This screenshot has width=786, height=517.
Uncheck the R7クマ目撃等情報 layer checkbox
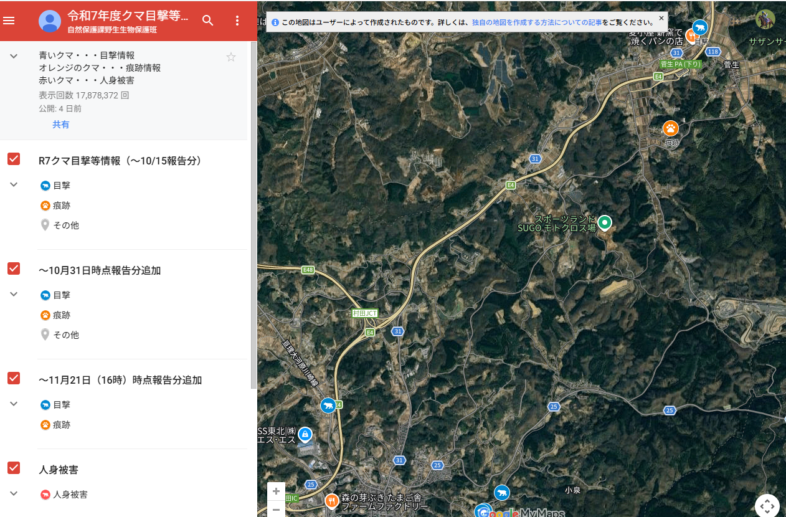point(14,159)
